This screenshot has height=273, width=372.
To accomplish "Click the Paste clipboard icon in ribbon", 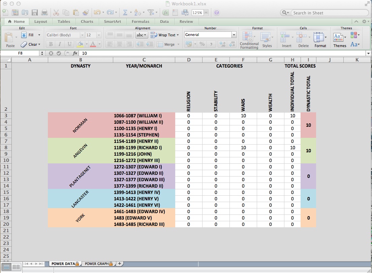I will [10, 39].
